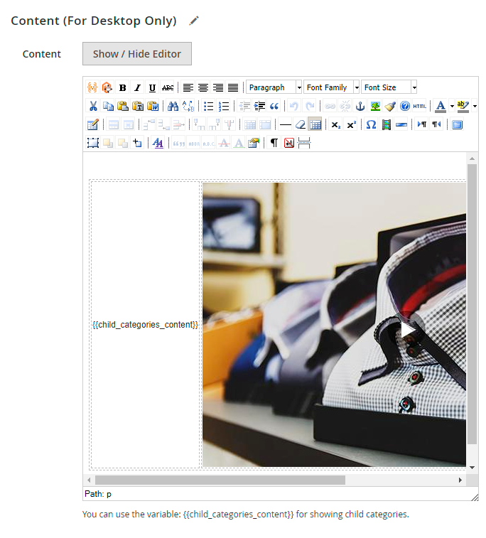Viewport: 486px width, 538px height.
Task: Toggle italic text formatting
Action: click(137, 88)
